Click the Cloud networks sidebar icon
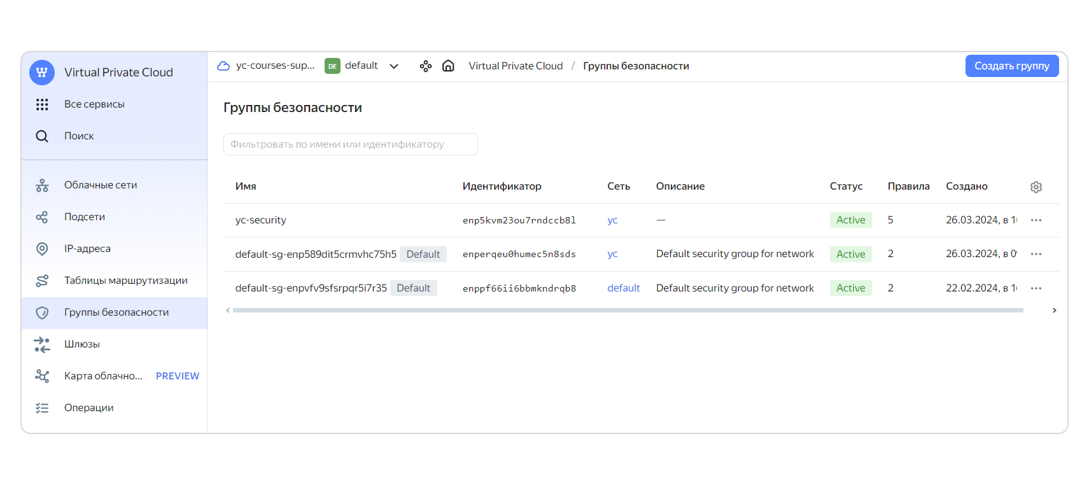1089x485 pixels. click(x=42, y=185)
